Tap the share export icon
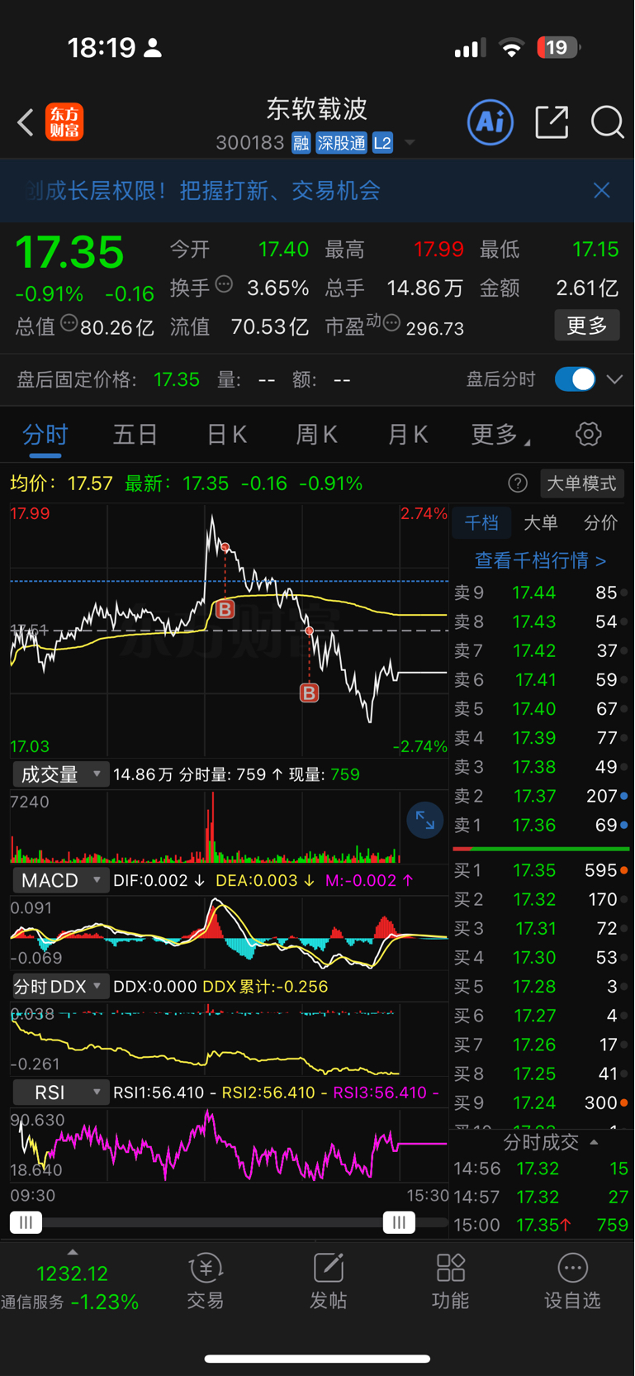The width and height of the screenshot is (635, 1376). 552,122
